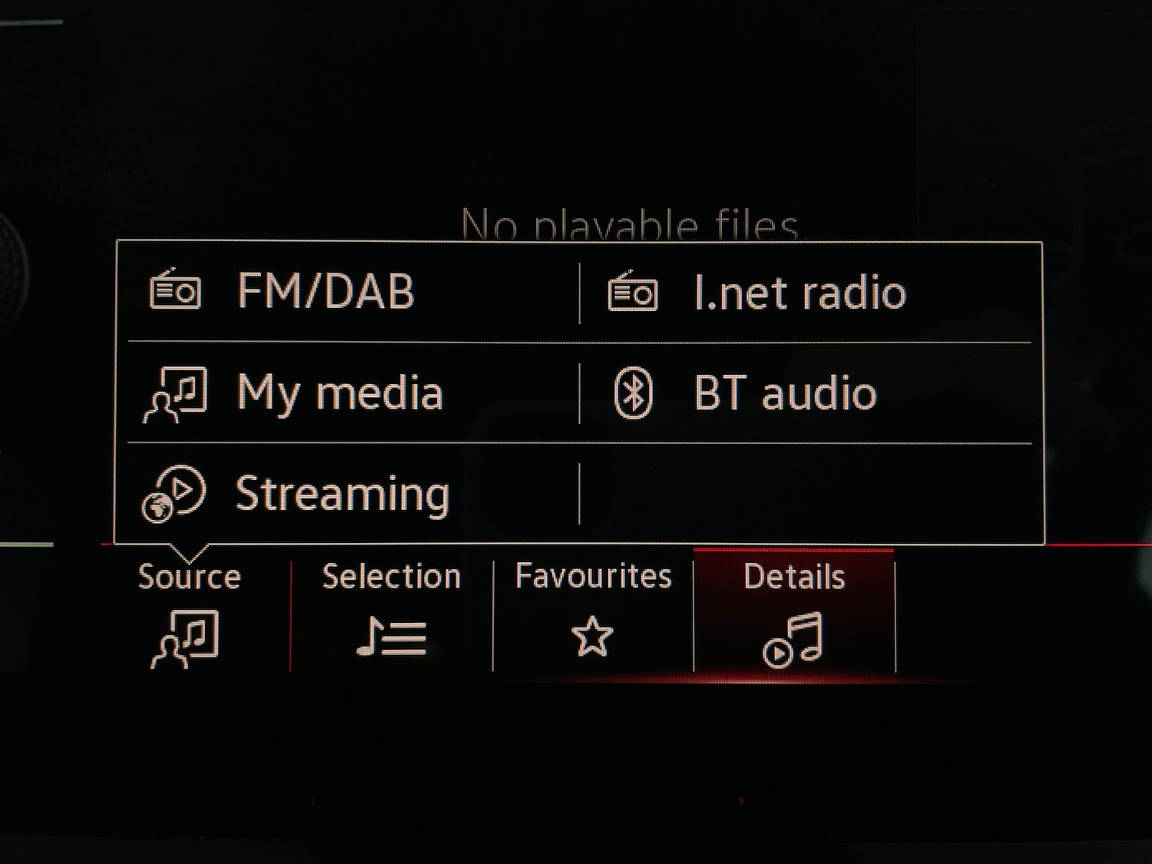The image size is (1152, 864).
Task: Collapse the Source popup via Source label
Action: coord(189,577)
